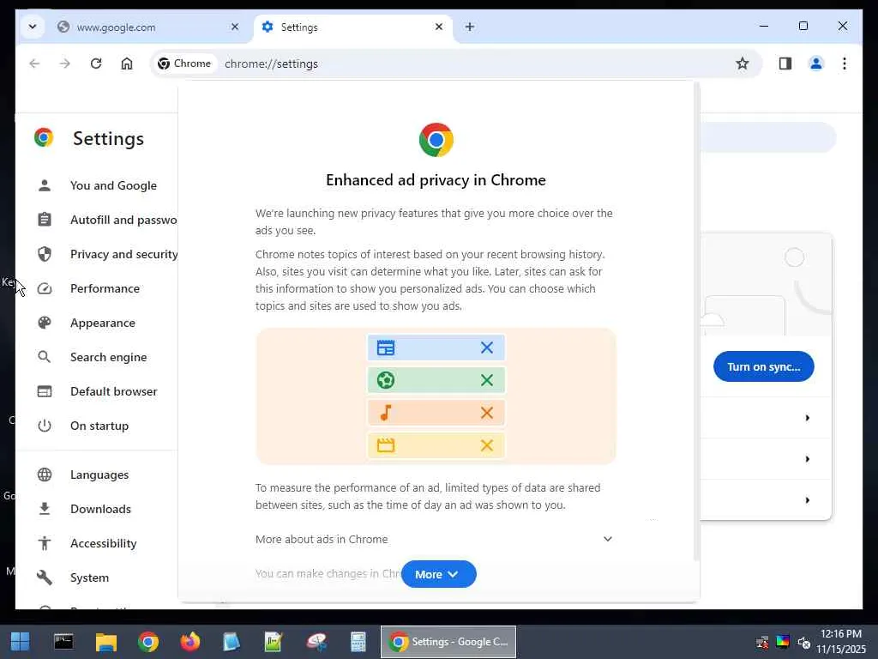
Task: Open a new tab with plus button
Action: click(470, 27)
